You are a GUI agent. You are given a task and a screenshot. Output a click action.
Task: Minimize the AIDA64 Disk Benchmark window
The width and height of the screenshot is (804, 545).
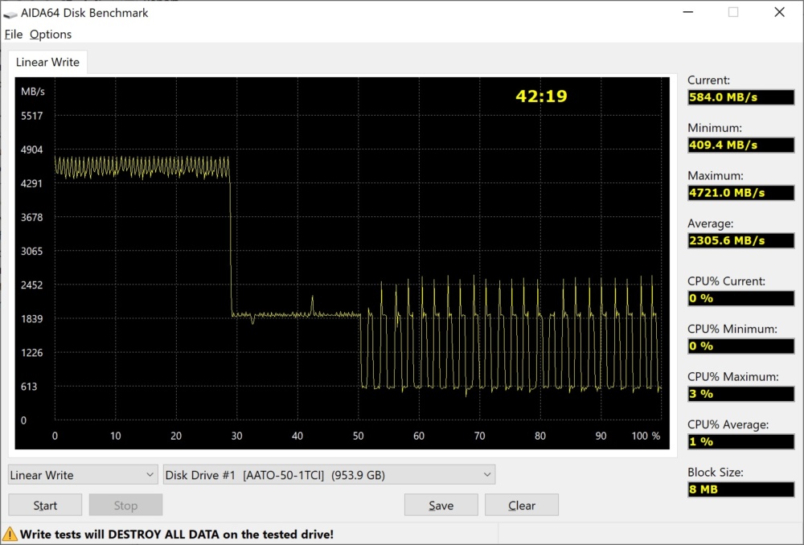click(688, 12)
